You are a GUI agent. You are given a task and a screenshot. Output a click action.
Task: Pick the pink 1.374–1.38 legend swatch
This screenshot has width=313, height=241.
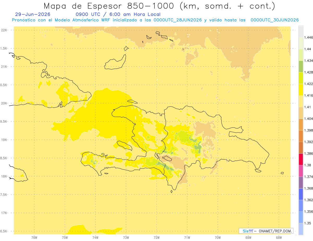[301, 171]
